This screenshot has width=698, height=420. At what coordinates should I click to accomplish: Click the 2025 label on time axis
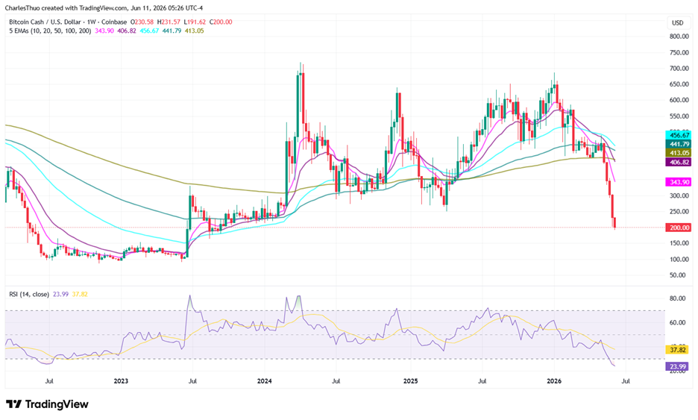click(x=410, y=381)
